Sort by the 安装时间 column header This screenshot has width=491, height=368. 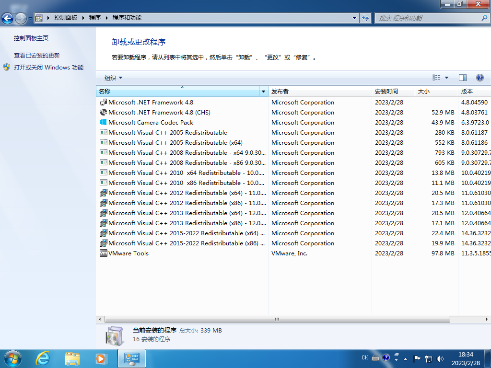pyautogui.click(x=393, y=92)
